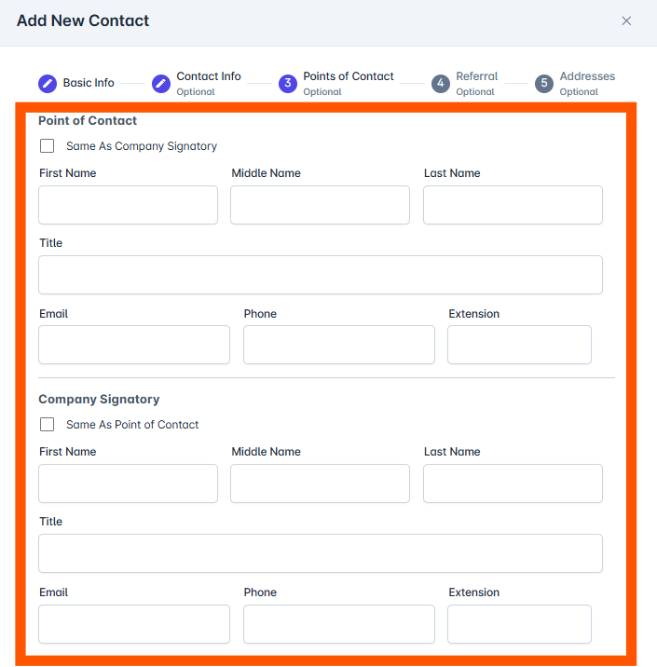Click the Contact Info pencil step icon
Viewport: 657px width, 667px height.
click(161, 84)
